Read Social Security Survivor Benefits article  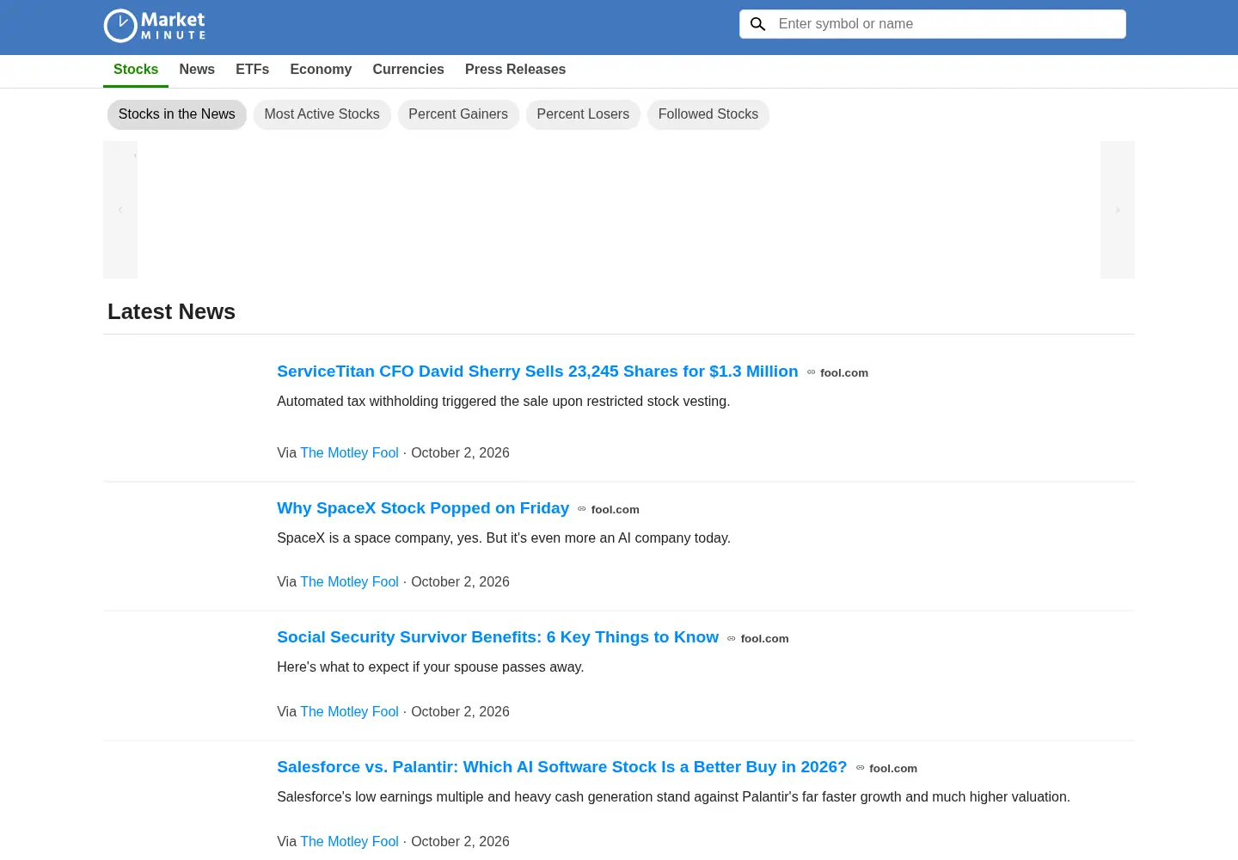[498, 637]
